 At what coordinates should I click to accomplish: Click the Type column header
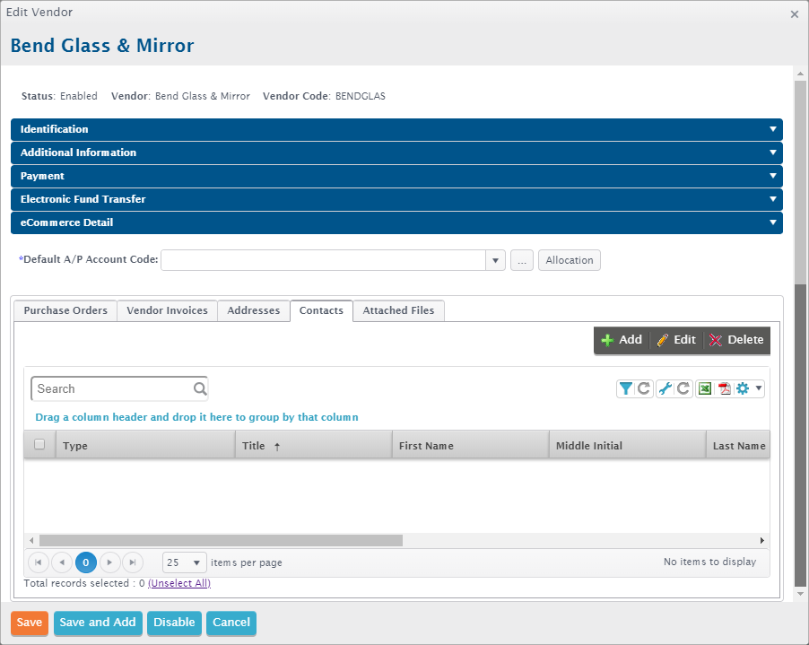(x=145, y=446)
